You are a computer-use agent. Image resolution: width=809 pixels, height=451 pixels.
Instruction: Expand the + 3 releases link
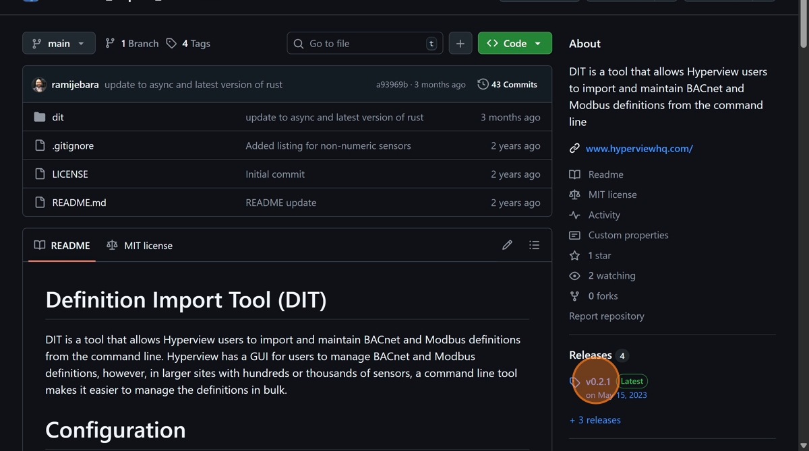pyautogui.click(x=595, y=420)
